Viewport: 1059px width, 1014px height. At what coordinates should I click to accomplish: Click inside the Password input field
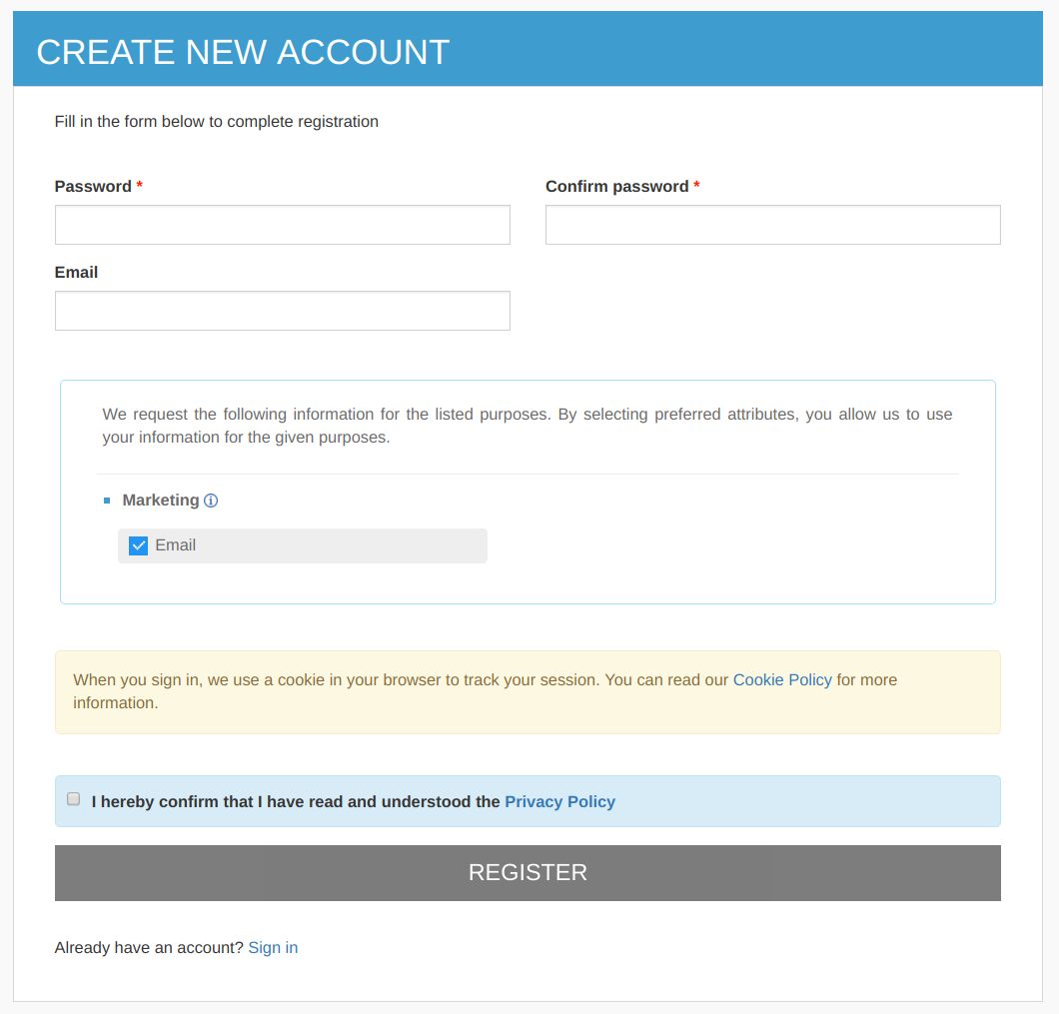[282, 224]
